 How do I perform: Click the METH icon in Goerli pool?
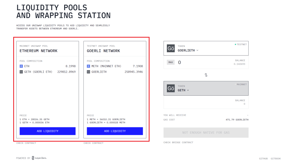(x=88, y=66)
